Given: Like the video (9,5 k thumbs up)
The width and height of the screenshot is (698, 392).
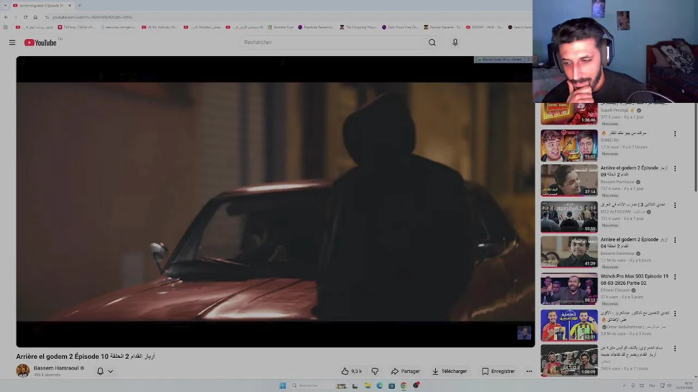Looking at the screenshot, I should pyautogui.click(x=352, y=371).
